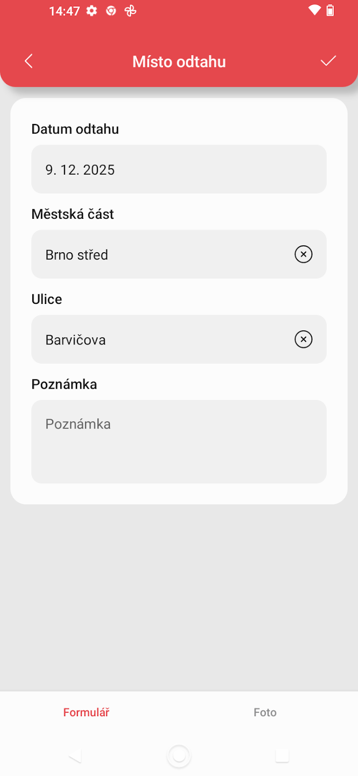Switch to the Foto tab
Image resolution: width=358 pixels, height=776 pixels.
click(x=265, y=712)
